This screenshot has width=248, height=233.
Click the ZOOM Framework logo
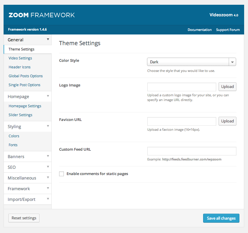42,15
